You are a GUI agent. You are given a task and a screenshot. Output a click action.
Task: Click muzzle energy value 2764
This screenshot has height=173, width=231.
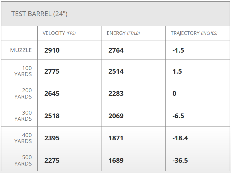click(116, 50)
